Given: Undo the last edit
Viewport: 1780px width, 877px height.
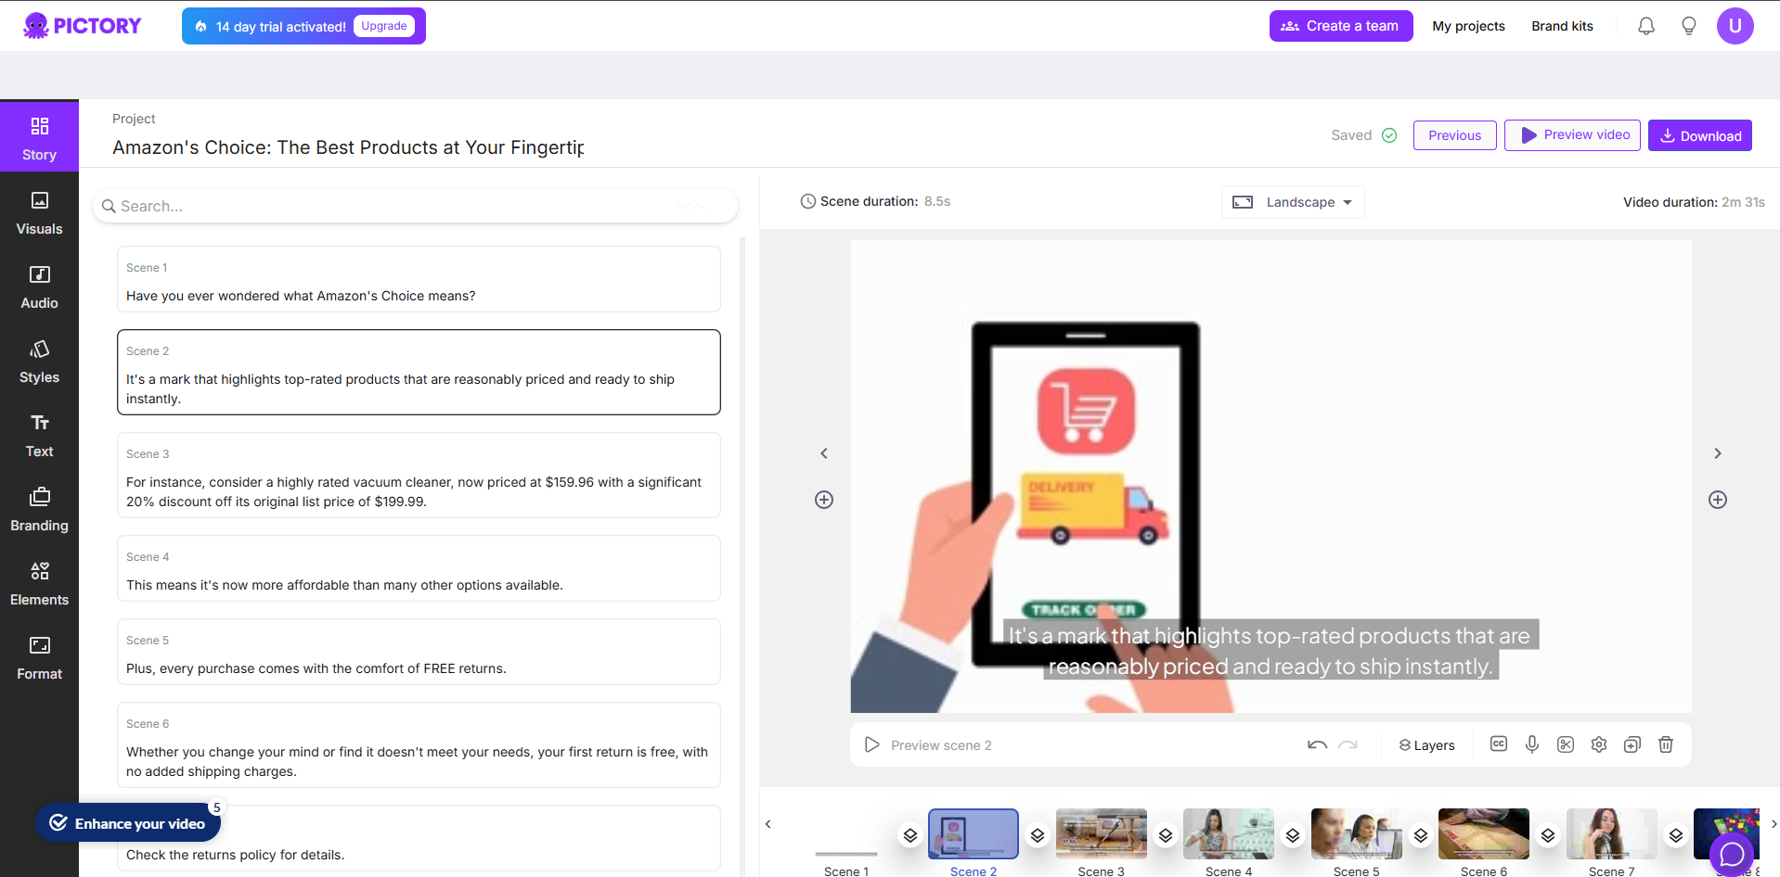Looking at the screenshot, I should 1317,744.
